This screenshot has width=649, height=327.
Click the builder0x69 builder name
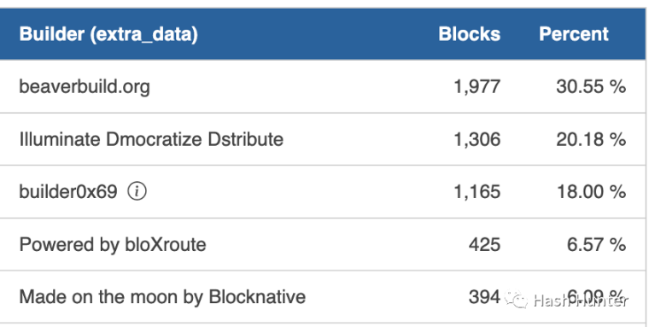click(x=68, y=191)
